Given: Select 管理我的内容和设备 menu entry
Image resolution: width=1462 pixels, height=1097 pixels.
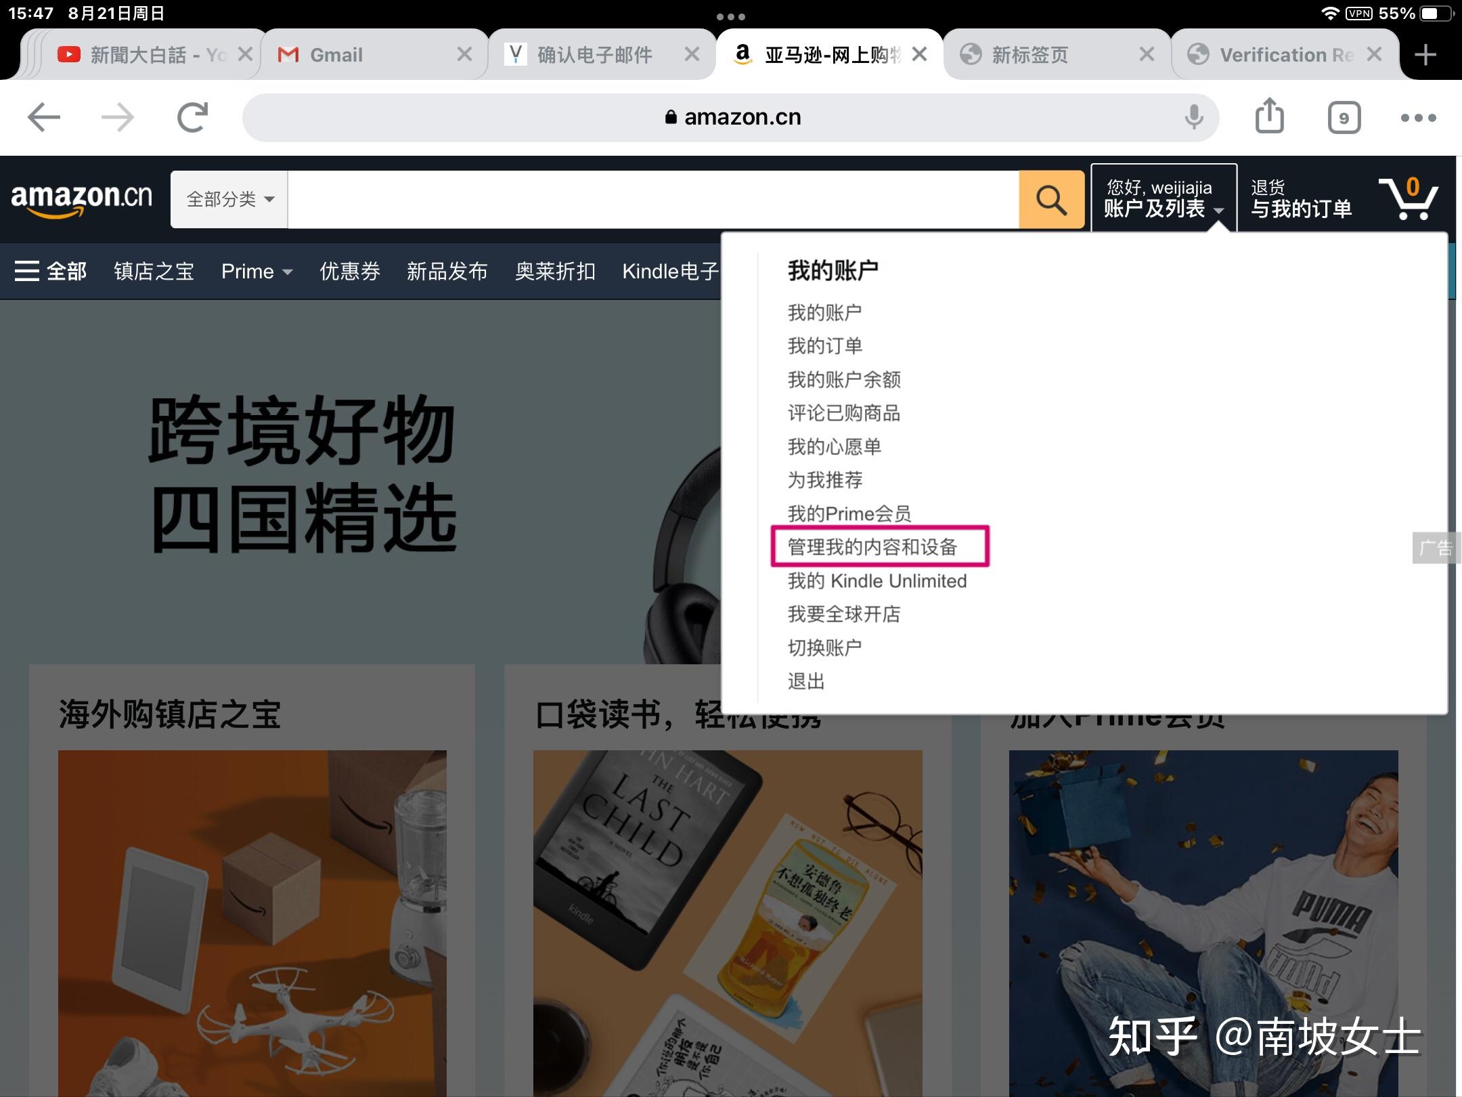Looking at the screenshot, I should (x=872, y=546).
